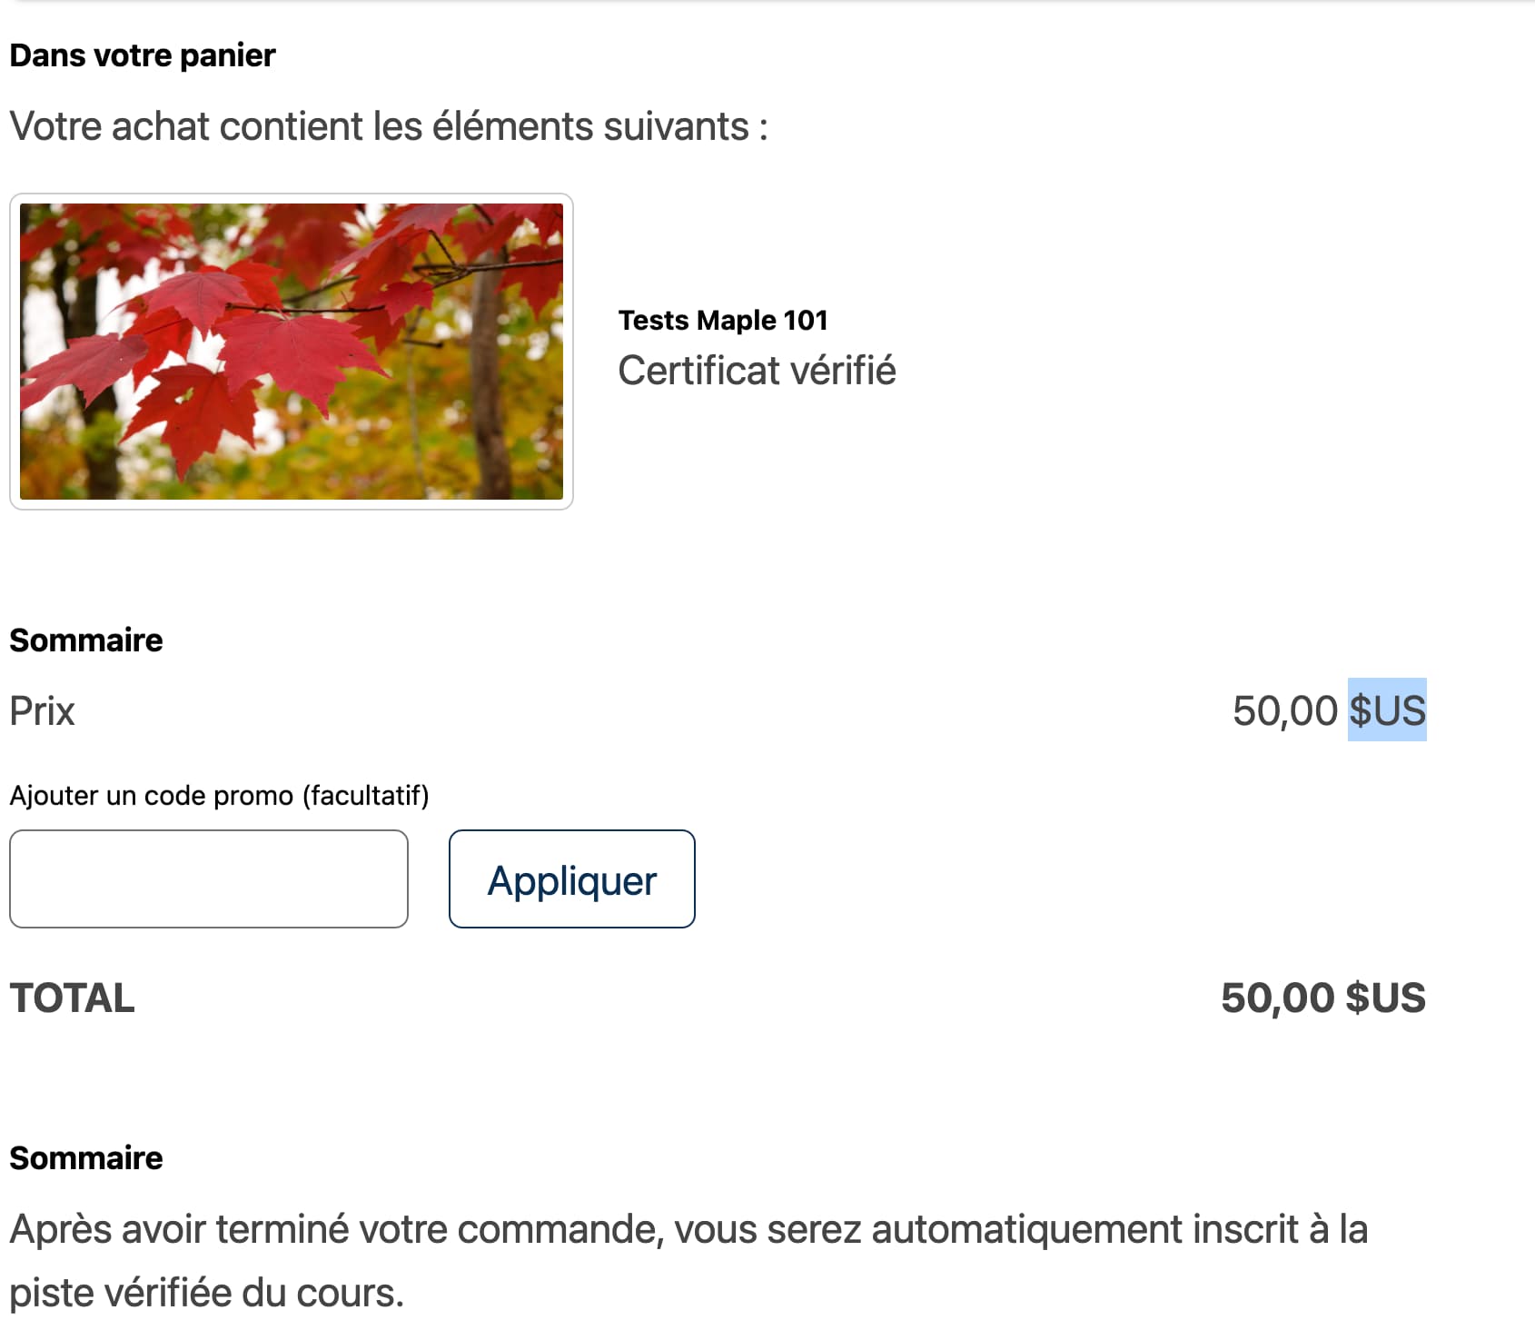The width and height of the screenshot is (1535, 1330).
Task: Click the $US in the TOTAL row
Action: click(x=1386, y=997)
